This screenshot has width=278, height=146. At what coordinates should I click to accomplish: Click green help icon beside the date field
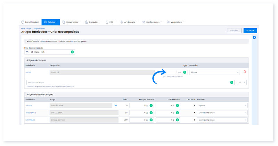(72, 52)
